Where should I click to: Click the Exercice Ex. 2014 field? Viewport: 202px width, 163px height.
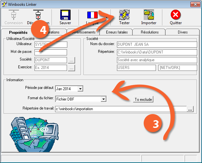[x=51, y=68]
